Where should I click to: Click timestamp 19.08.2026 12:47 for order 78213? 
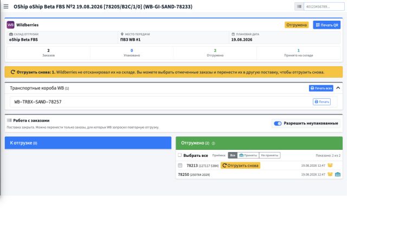[313, 166]
